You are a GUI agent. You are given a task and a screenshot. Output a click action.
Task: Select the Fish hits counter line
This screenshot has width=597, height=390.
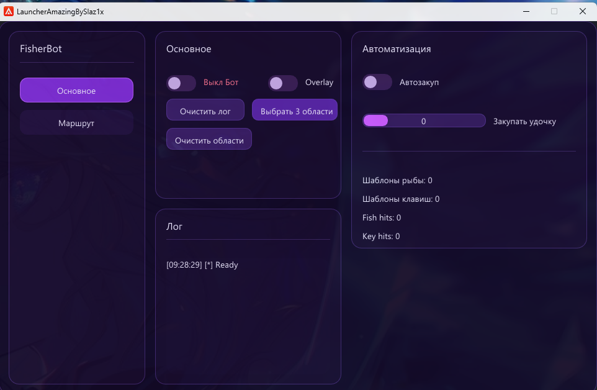point(382,218)
